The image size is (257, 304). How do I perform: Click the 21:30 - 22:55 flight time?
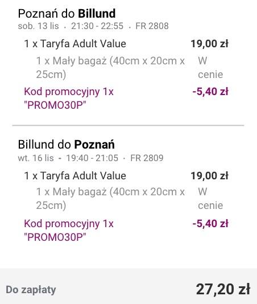(x=97, y=26)
